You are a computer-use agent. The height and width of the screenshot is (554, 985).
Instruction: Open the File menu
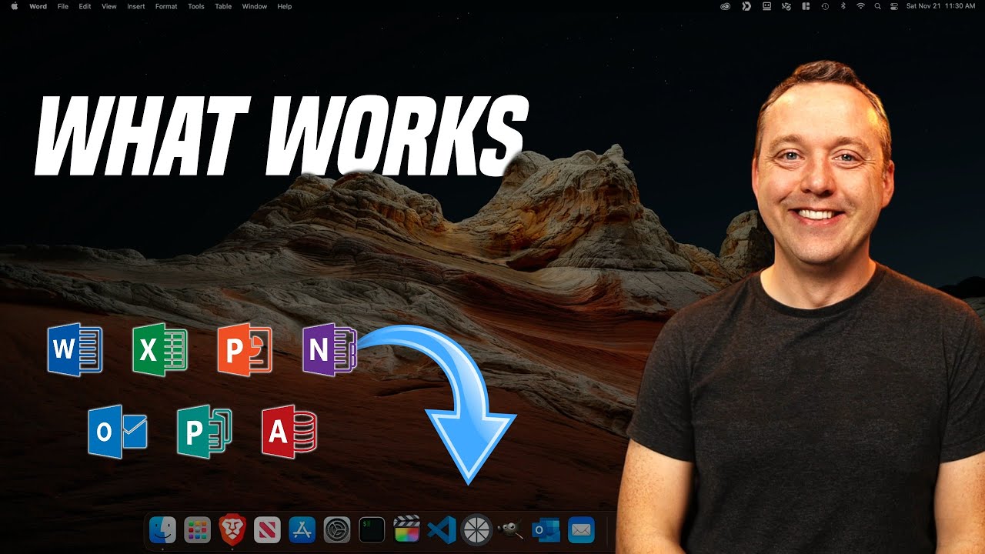(x=63, y=6)
